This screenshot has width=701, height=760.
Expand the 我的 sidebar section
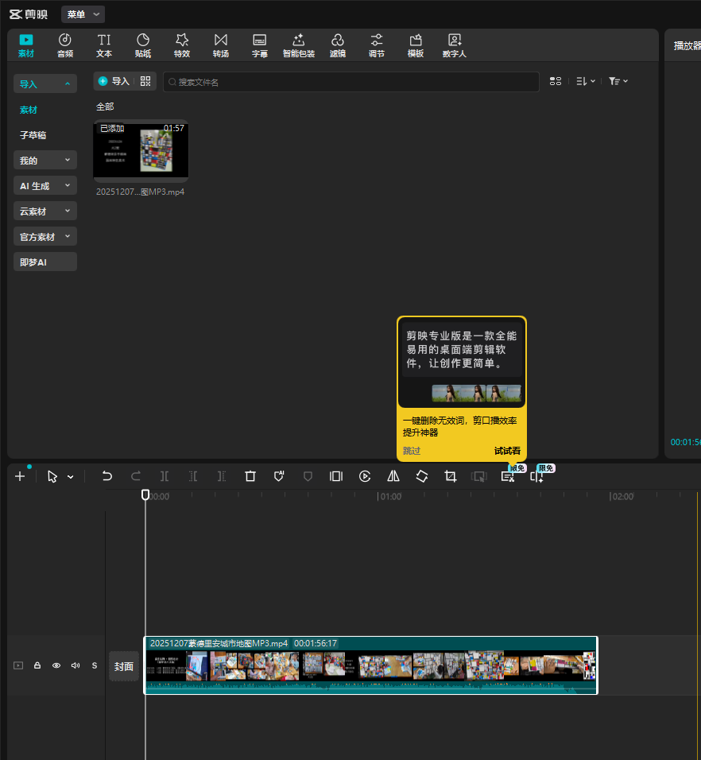click(45, 160)
